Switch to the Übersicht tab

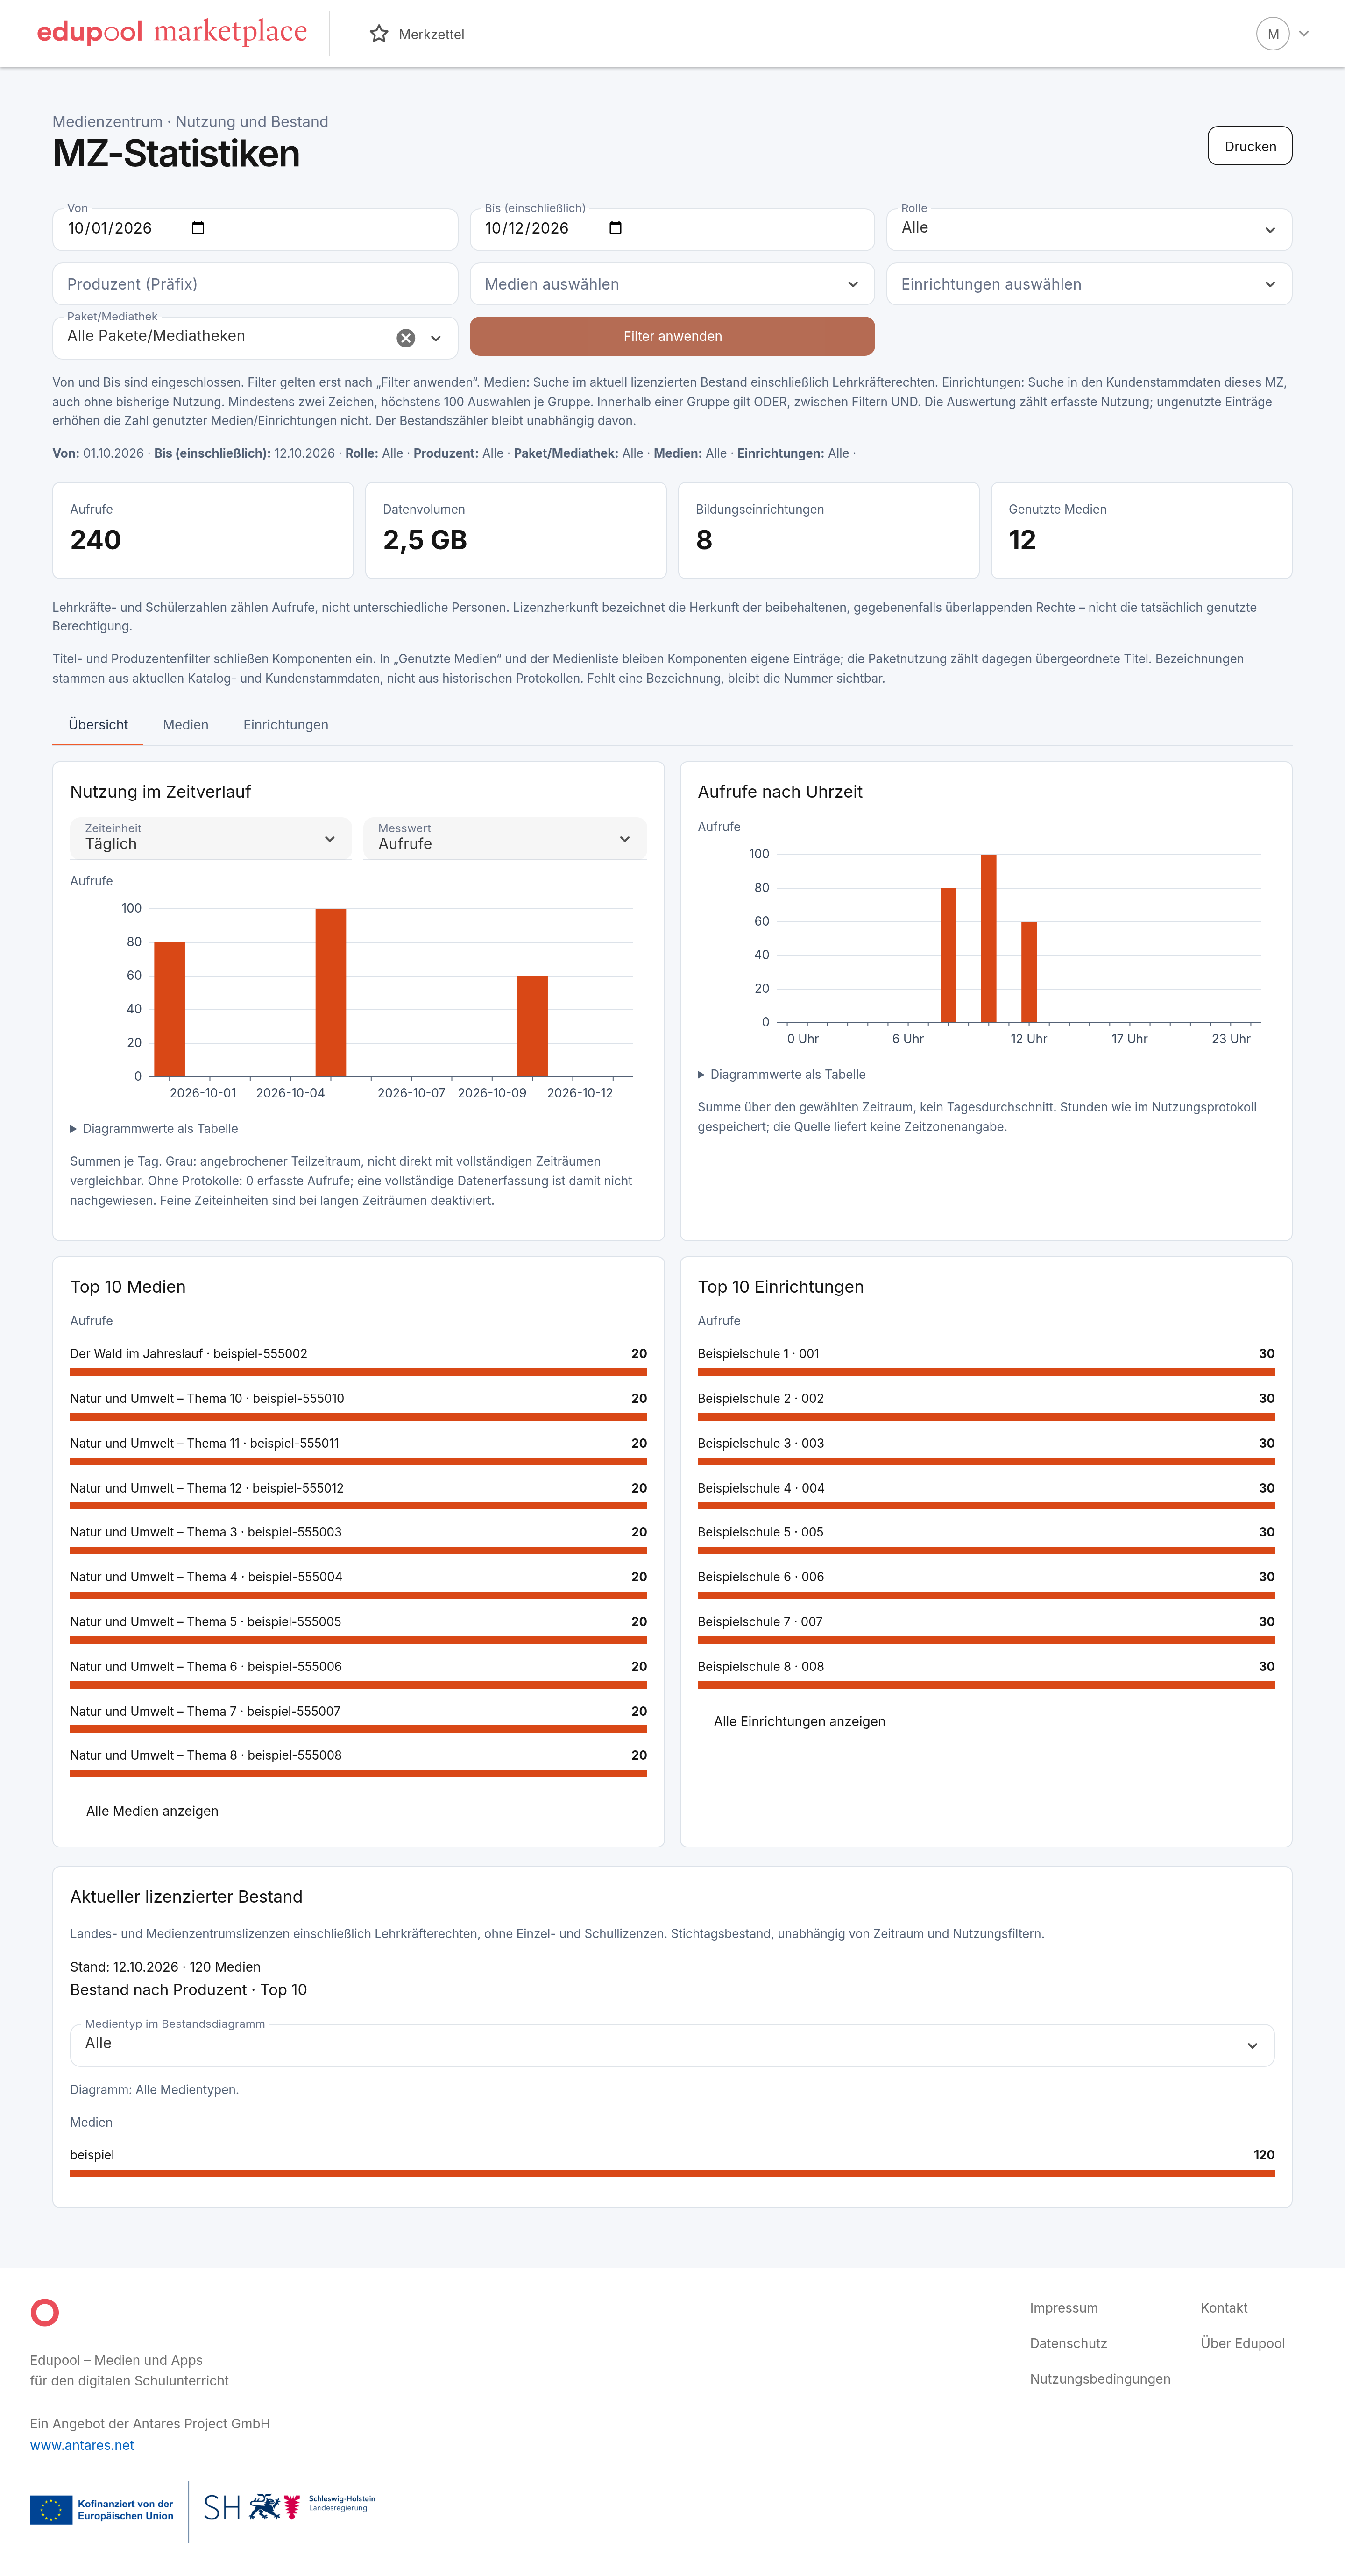98,725
